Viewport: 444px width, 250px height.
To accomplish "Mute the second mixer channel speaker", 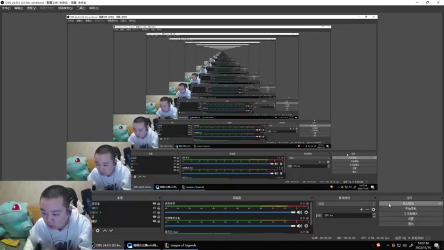I will point(299,226).
